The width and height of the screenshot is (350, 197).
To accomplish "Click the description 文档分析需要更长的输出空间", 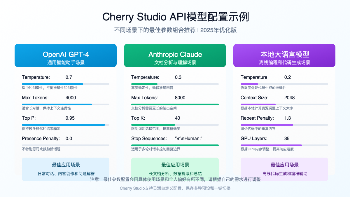I will coord(154,108).
